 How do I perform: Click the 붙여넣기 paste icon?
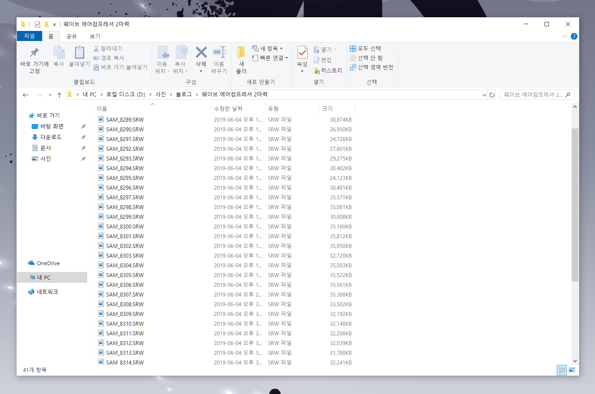click(x=80, y=53)
